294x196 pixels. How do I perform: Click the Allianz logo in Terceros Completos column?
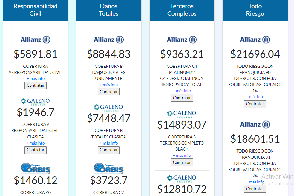182,40
